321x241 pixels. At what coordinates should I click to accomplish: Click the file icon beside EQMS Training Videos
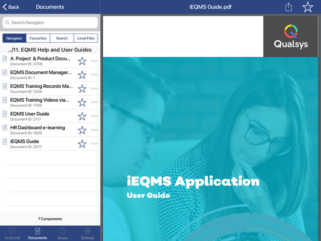4,100
